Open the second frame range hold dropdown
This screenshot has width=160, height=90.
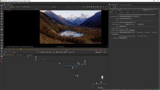141,24
